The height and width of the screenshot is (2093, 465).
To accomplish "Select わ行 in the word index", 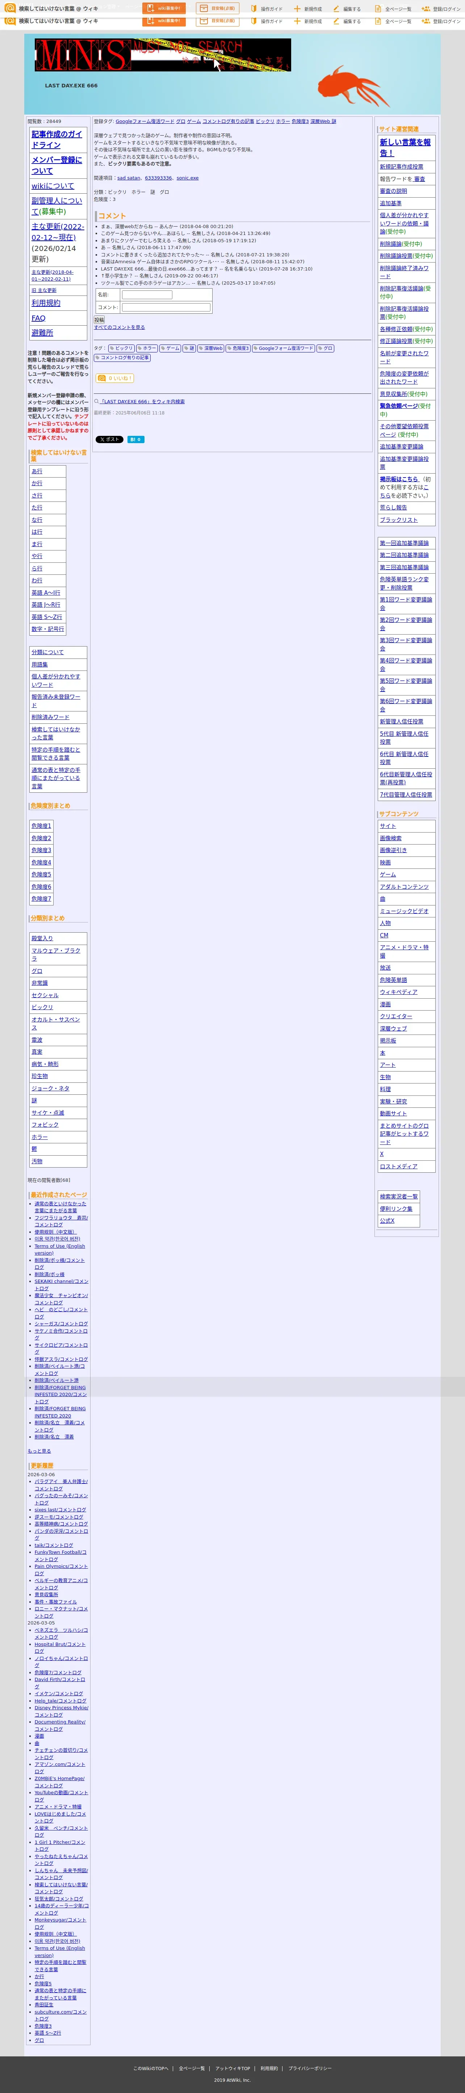I will tap(37, 580).
